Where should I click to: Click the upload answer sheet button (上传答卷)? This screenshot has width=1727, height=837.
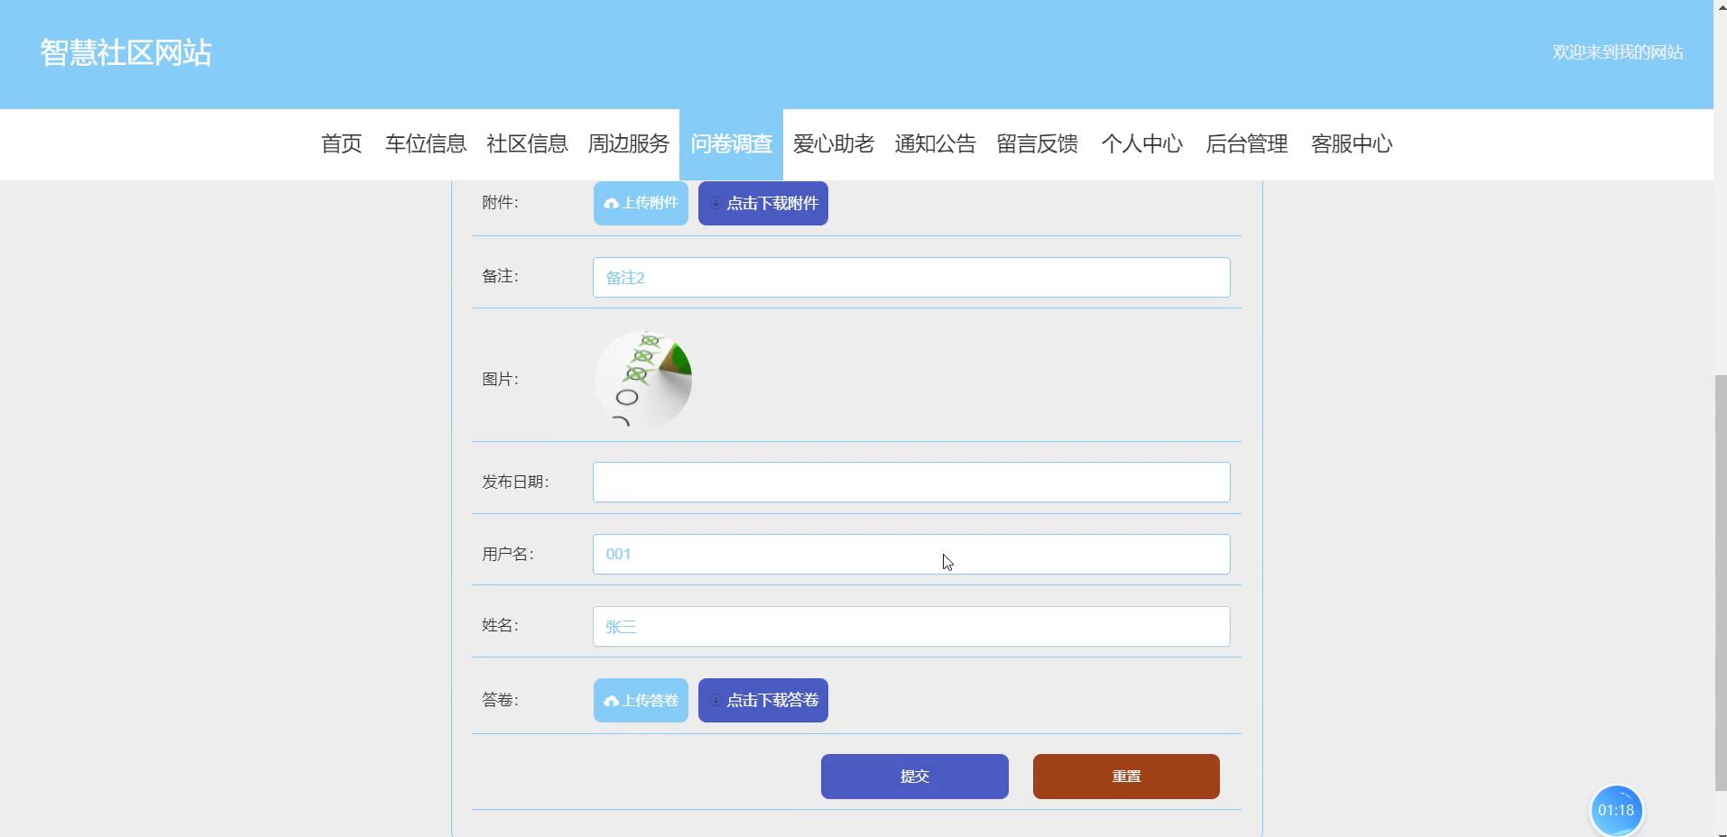point(641,700)
